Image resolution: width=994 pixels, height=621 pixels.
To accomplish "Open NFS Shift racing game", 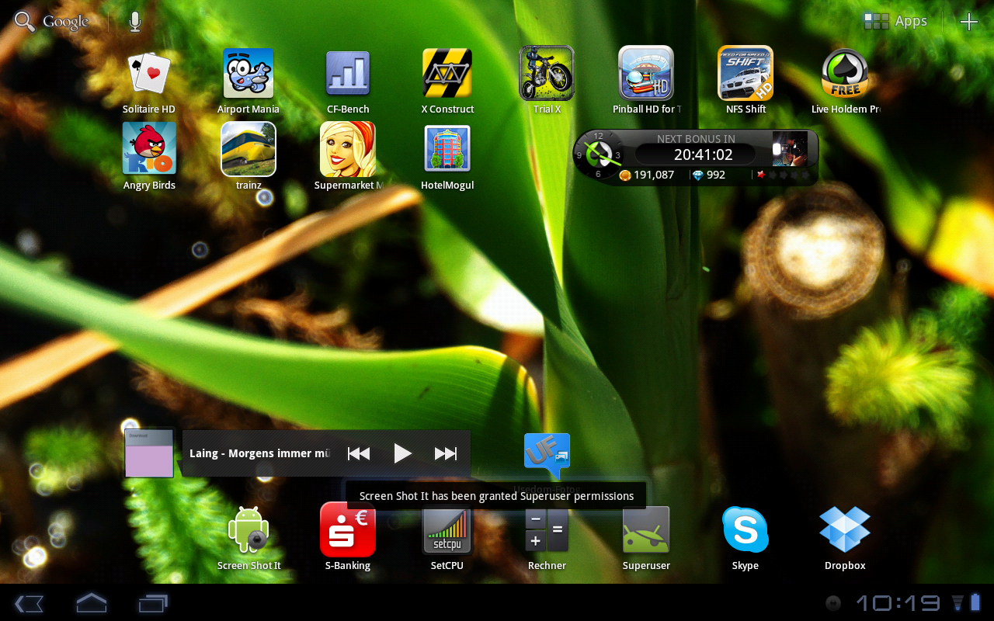I will pos(745,81).
